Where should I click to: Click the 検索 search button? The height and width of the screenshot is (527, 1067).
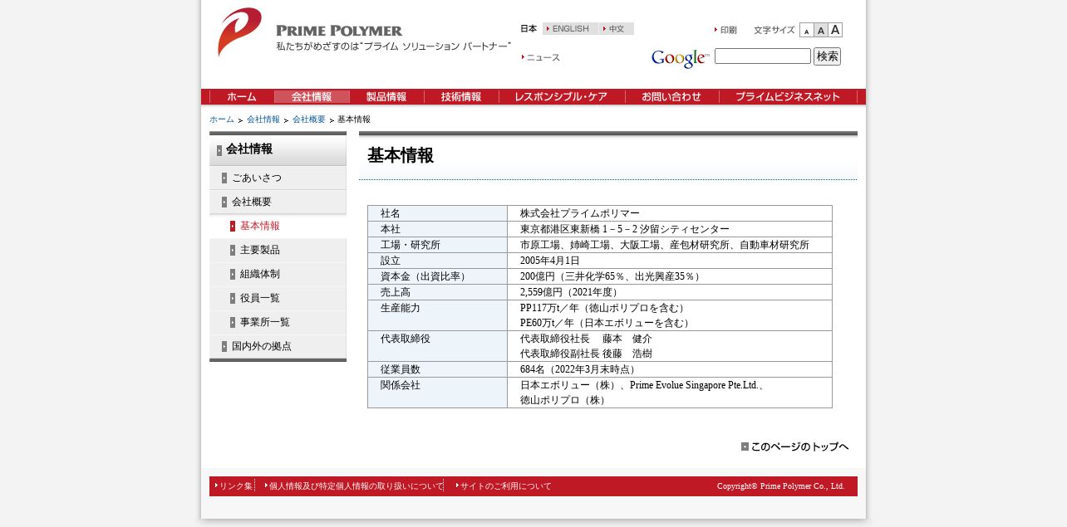click(x=827, y=56)
